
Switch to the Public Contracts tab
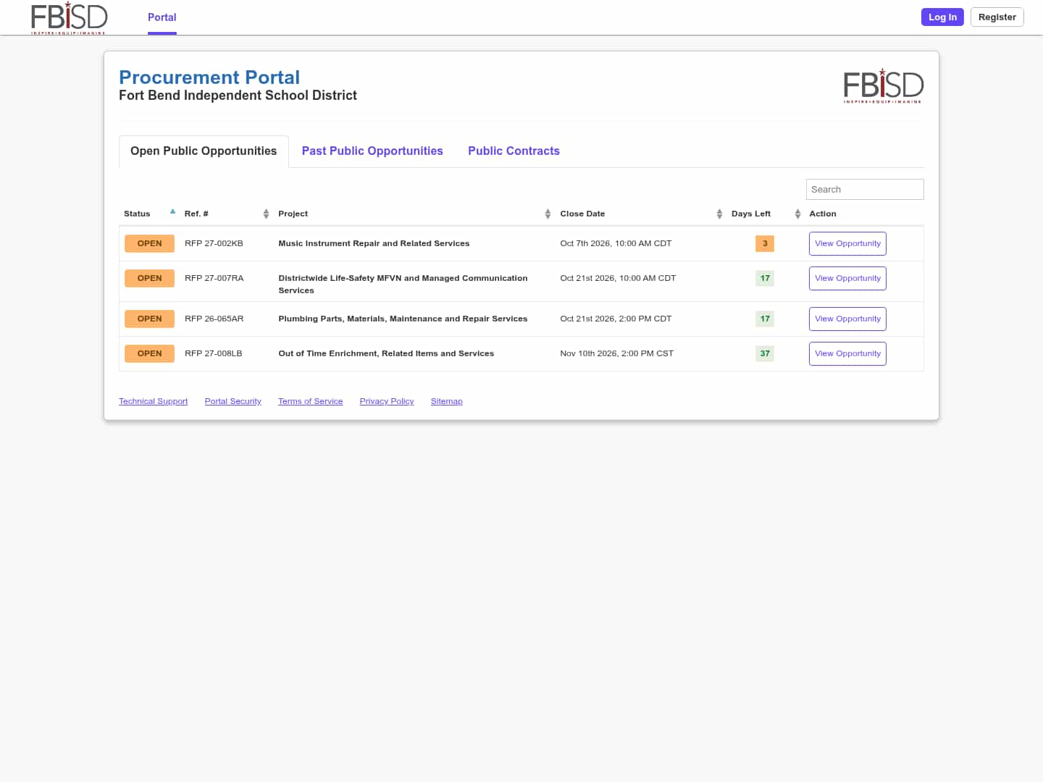(514, 151)
